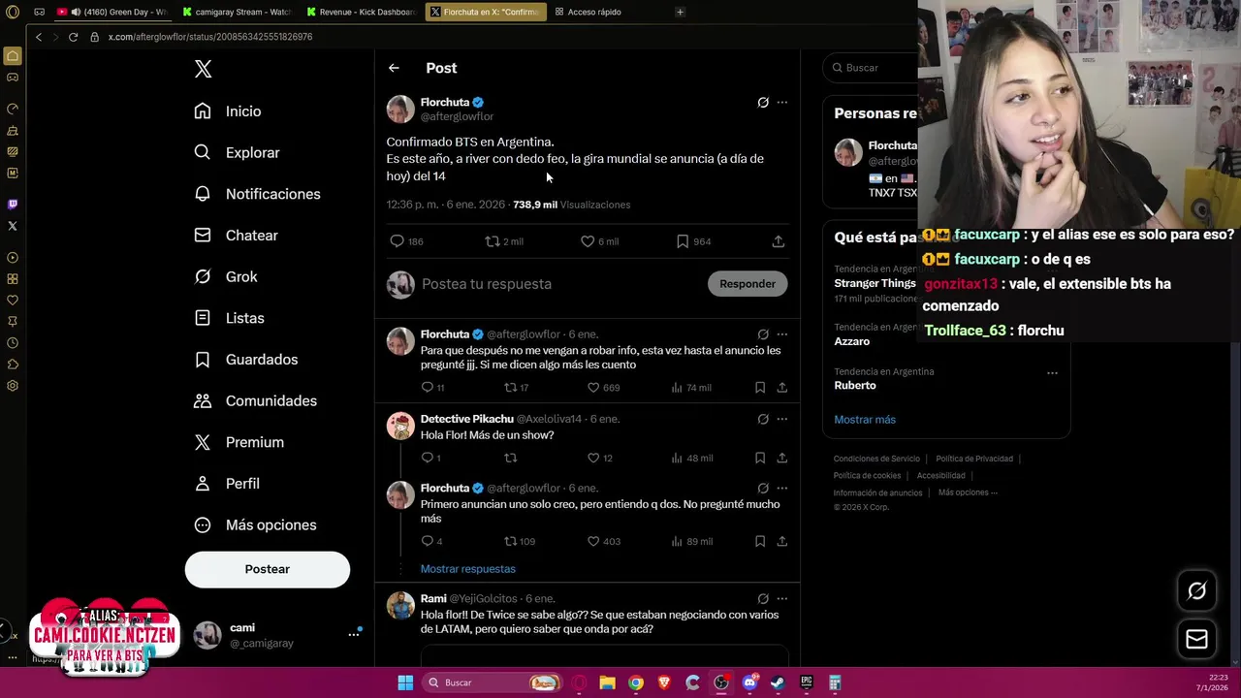Image resolution: width=1241 pixels, height=698 pixels.
Task: Share Detective Pikachu's reply
Action: pos(781,458)
